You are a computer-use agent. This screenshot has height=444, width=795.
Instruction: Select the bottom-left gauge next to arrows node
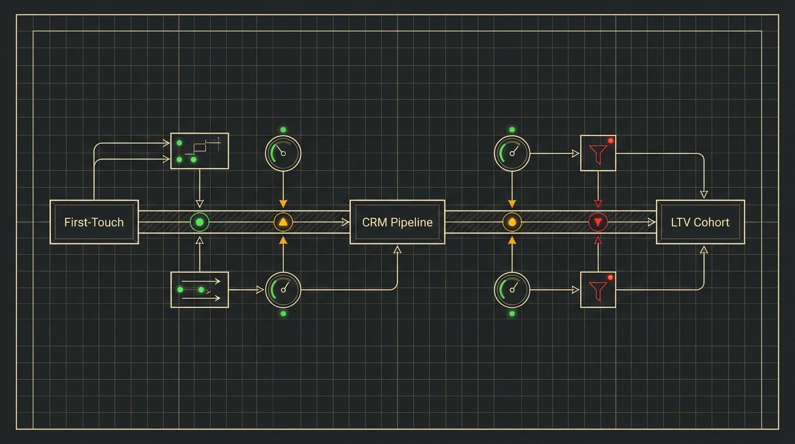283,290
